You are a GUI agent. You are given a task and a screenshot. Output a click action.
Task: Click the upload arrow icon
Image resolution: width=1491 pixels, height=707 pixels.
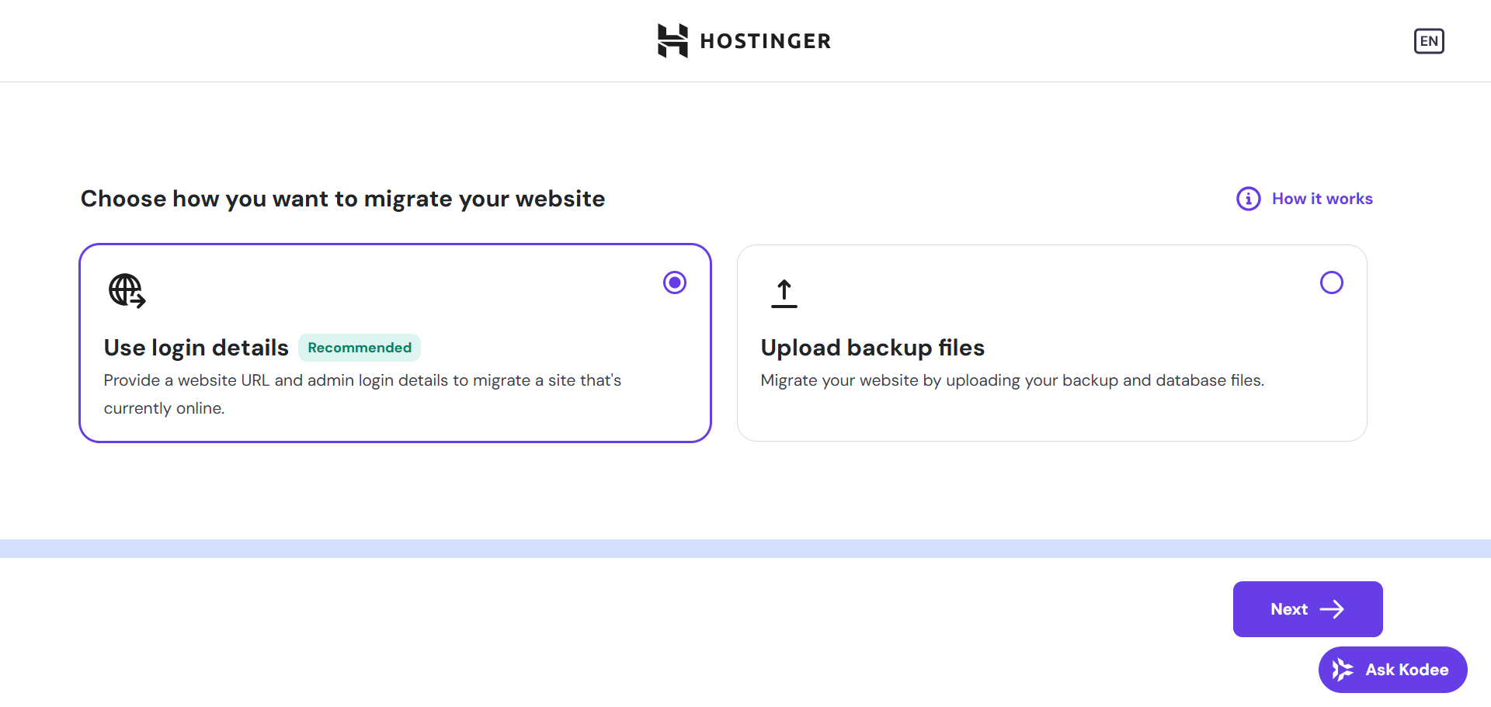pos(784,293)
